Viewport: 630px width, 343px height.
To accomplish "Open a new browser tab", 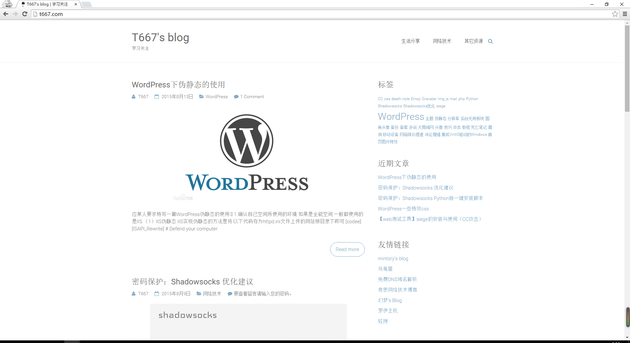I will pyautogui.click(x=87, y=4).
